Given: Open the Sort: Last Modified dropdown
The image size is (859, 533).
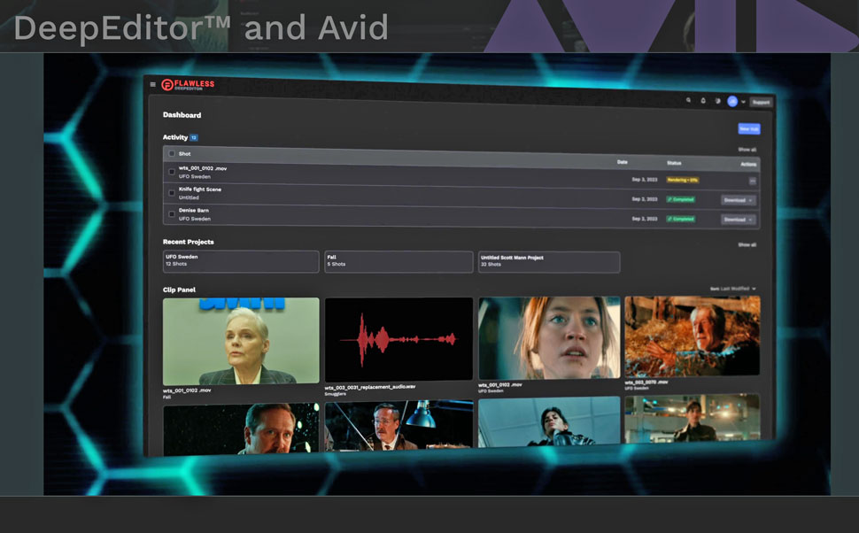Looking at the screenshot, I should coord(733,289).
